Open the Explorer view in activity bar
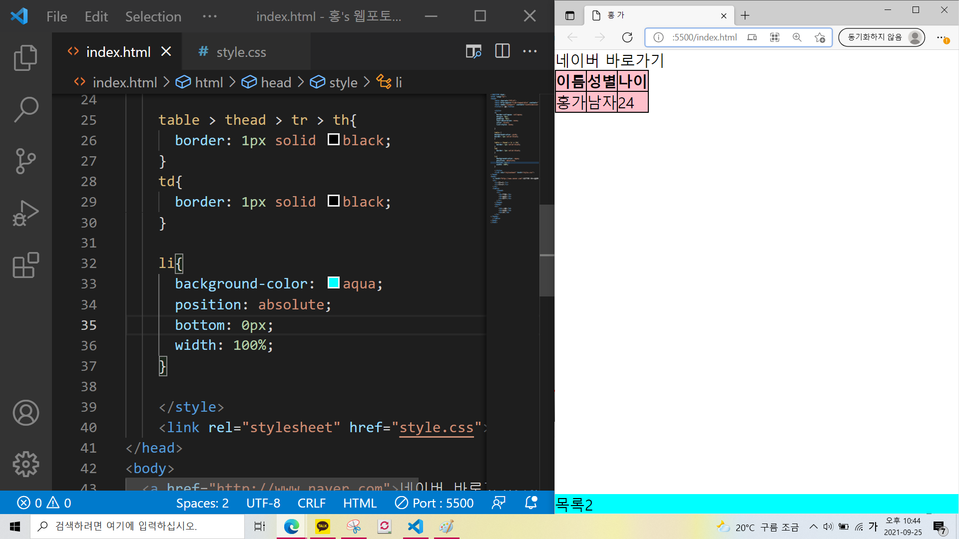Image resolution: width=959 pixels, height=539 pixels. [x=25, y=58]
